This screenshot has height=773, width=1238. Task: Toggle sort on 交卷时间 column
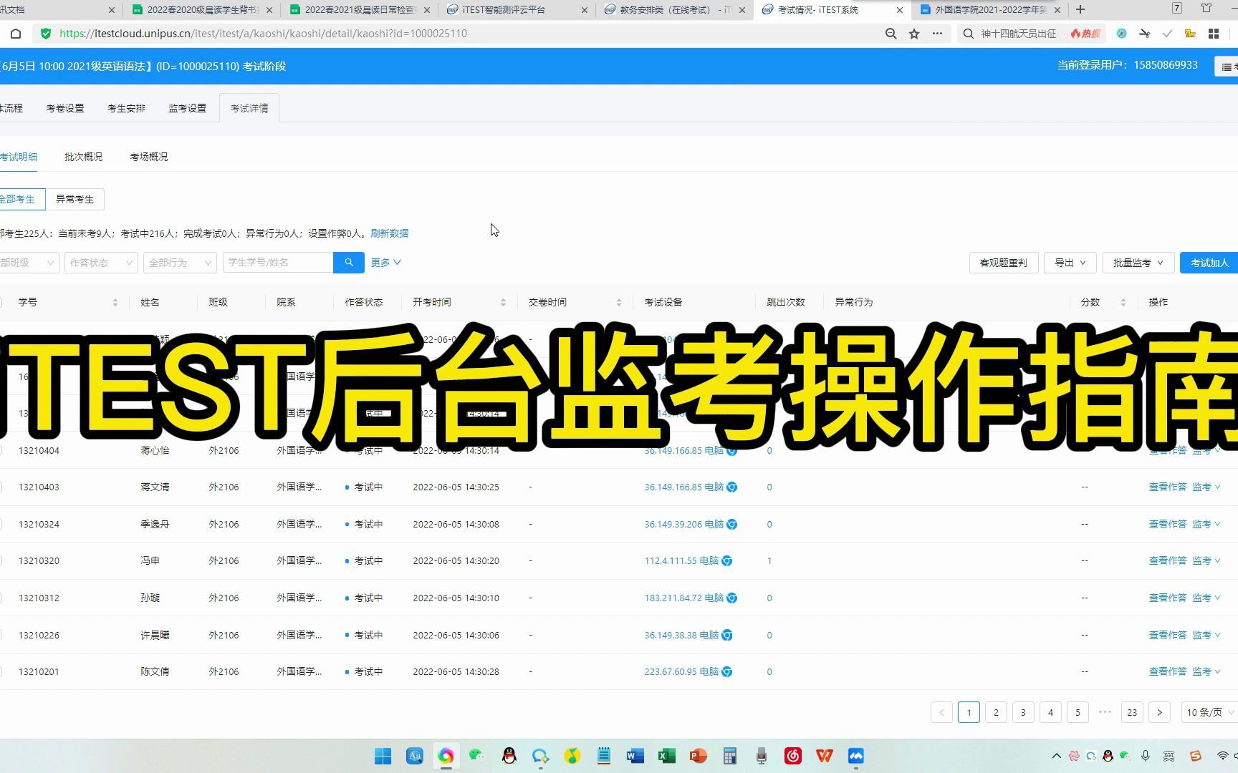pyautogui.click(x=619, y=302)
